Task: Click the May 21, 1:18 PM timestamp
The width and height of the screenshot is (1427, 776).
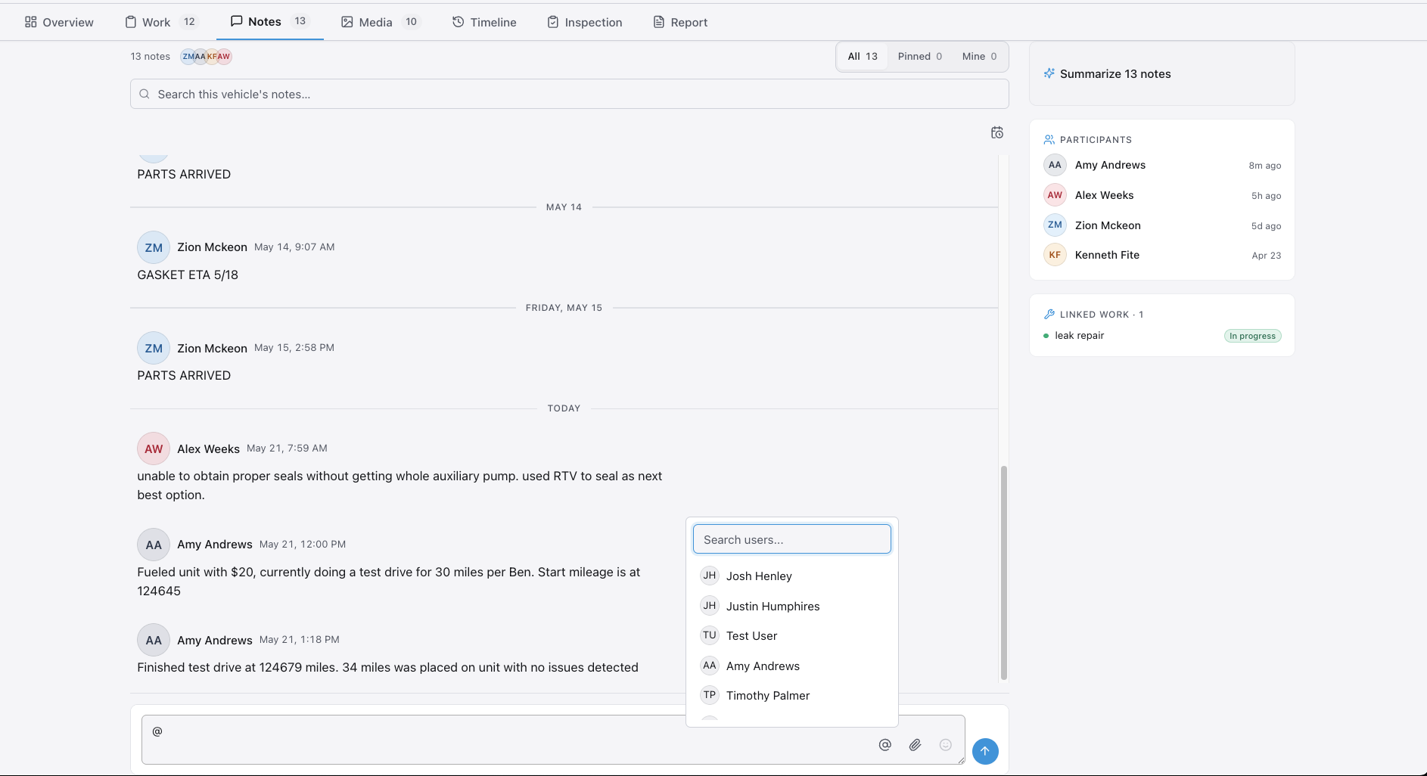Action: (x=300, y=639)
